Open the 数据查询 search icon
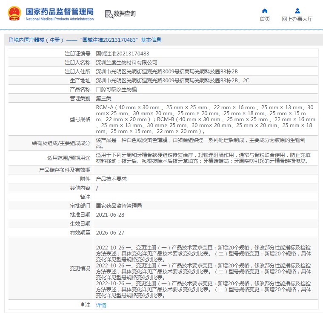323x313 pixels. click(x=109, y=14)
